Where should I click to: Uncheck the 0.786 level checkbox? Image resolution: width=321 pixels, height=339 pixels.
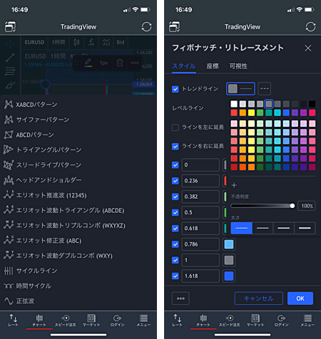pos(175,244)
